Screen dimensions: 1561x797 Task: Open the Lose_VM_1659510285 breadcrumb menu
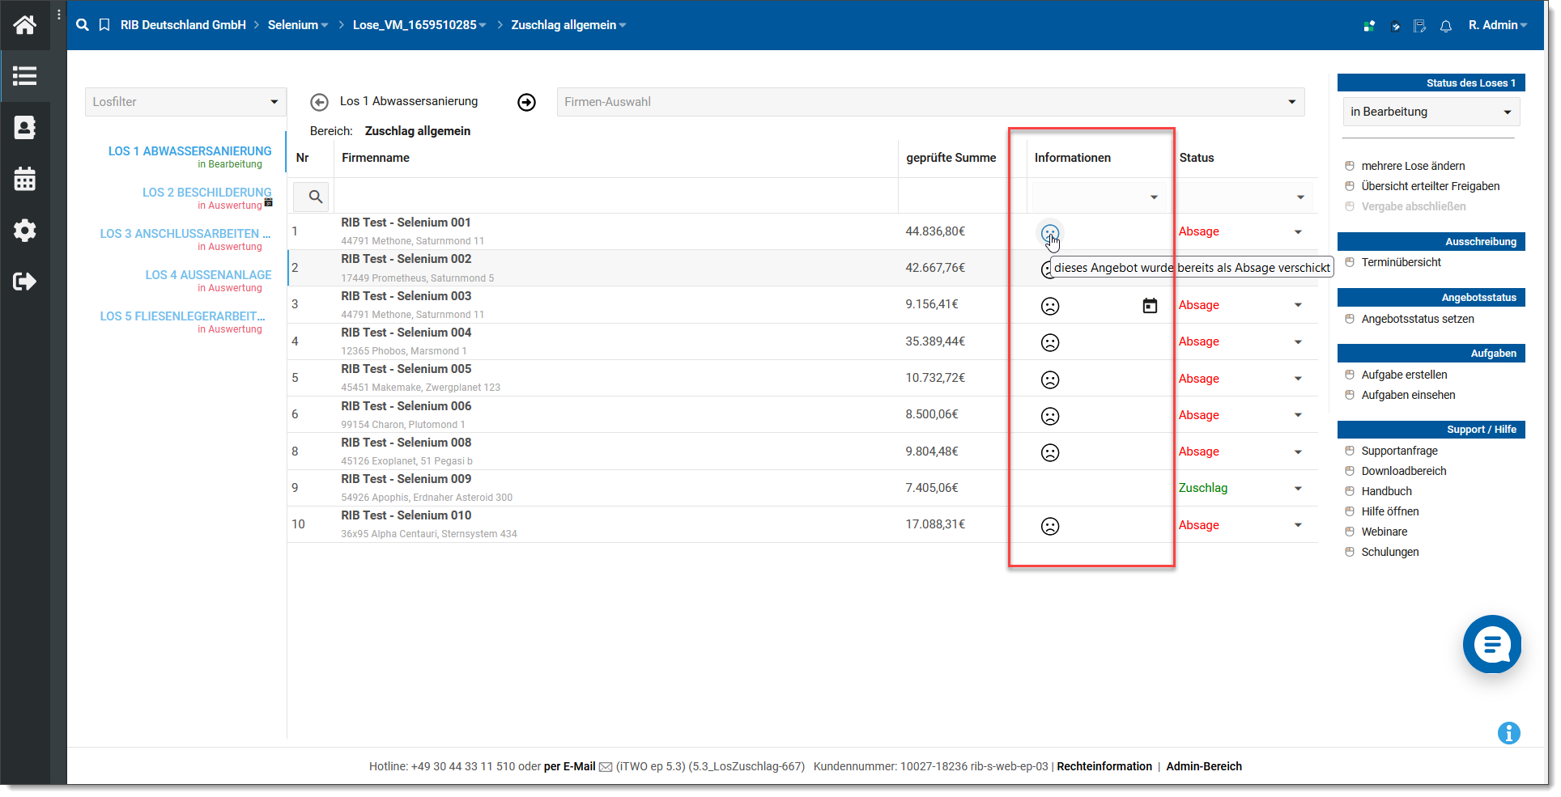tap(419, 25)
